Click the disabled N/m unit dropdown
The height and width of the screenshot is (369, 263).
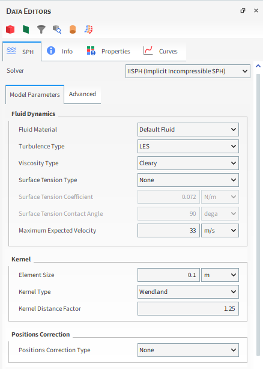coord(220,197)
